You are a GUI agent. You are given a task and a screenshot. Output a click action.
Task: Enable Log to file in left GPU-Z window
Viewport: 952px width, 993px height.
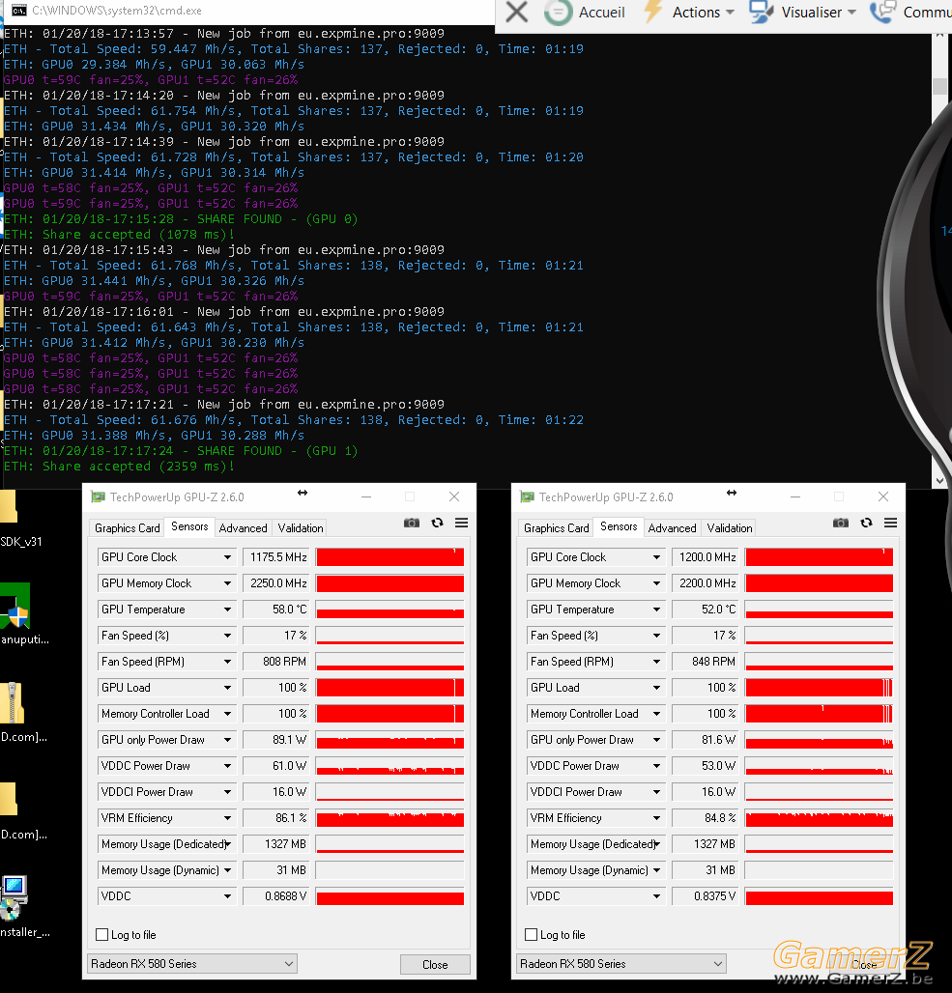(x=102, y=935)
